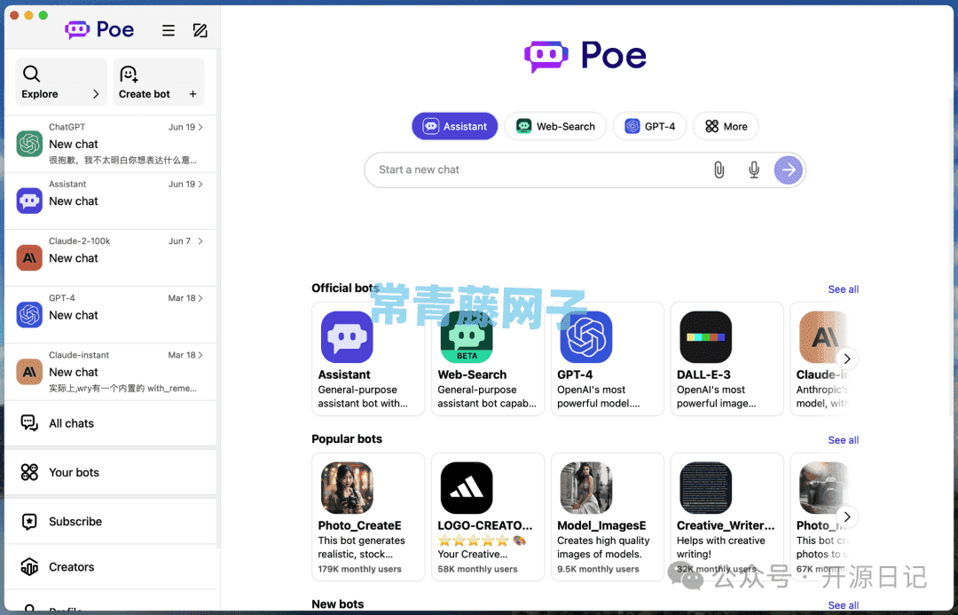958x615 pixels.
Task: Open the LOGO-CREATO... bot Adidas-style icon
Action: coord(467,488)
